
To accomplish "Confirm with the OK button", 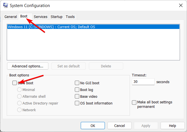I will tap(93, 126).
